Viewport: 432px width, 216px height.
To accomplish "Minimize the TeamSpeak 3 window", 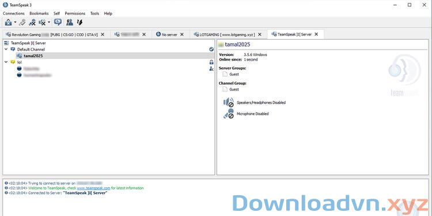I will [395, 5].
